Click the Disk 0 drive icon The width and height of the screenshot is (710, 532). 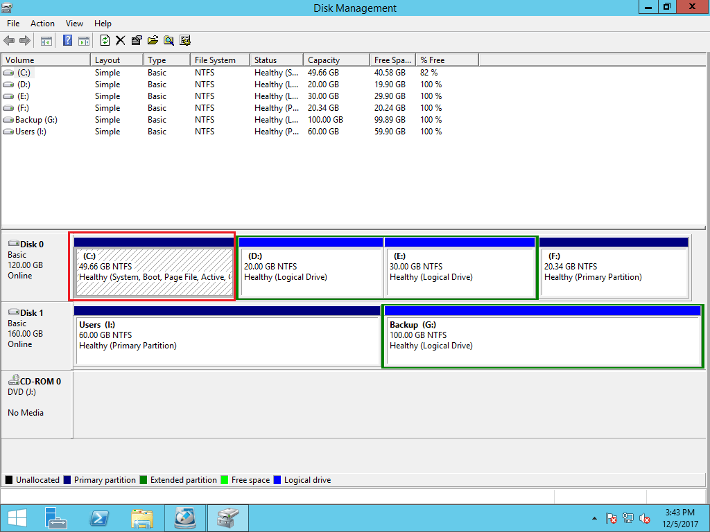(x=14, y=244)
